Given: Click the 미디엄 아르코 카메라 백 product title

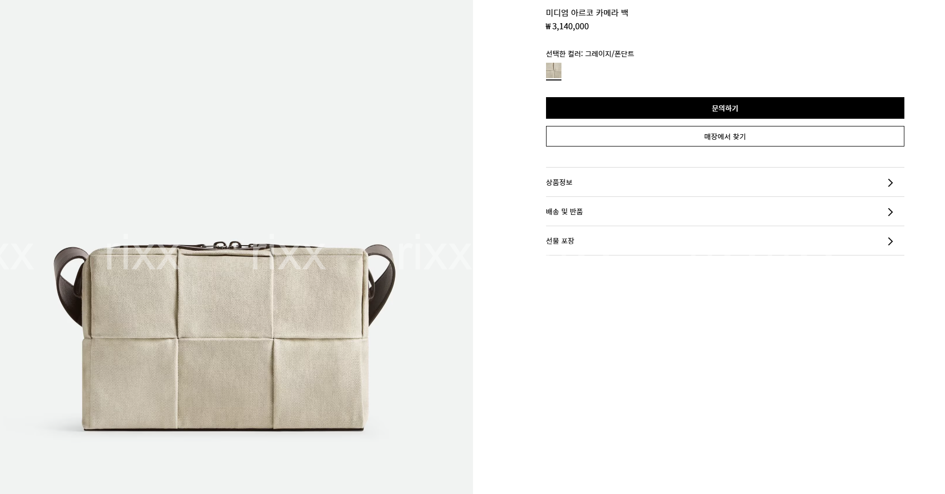Looking at the screenshot, I should tap(587, 13).
